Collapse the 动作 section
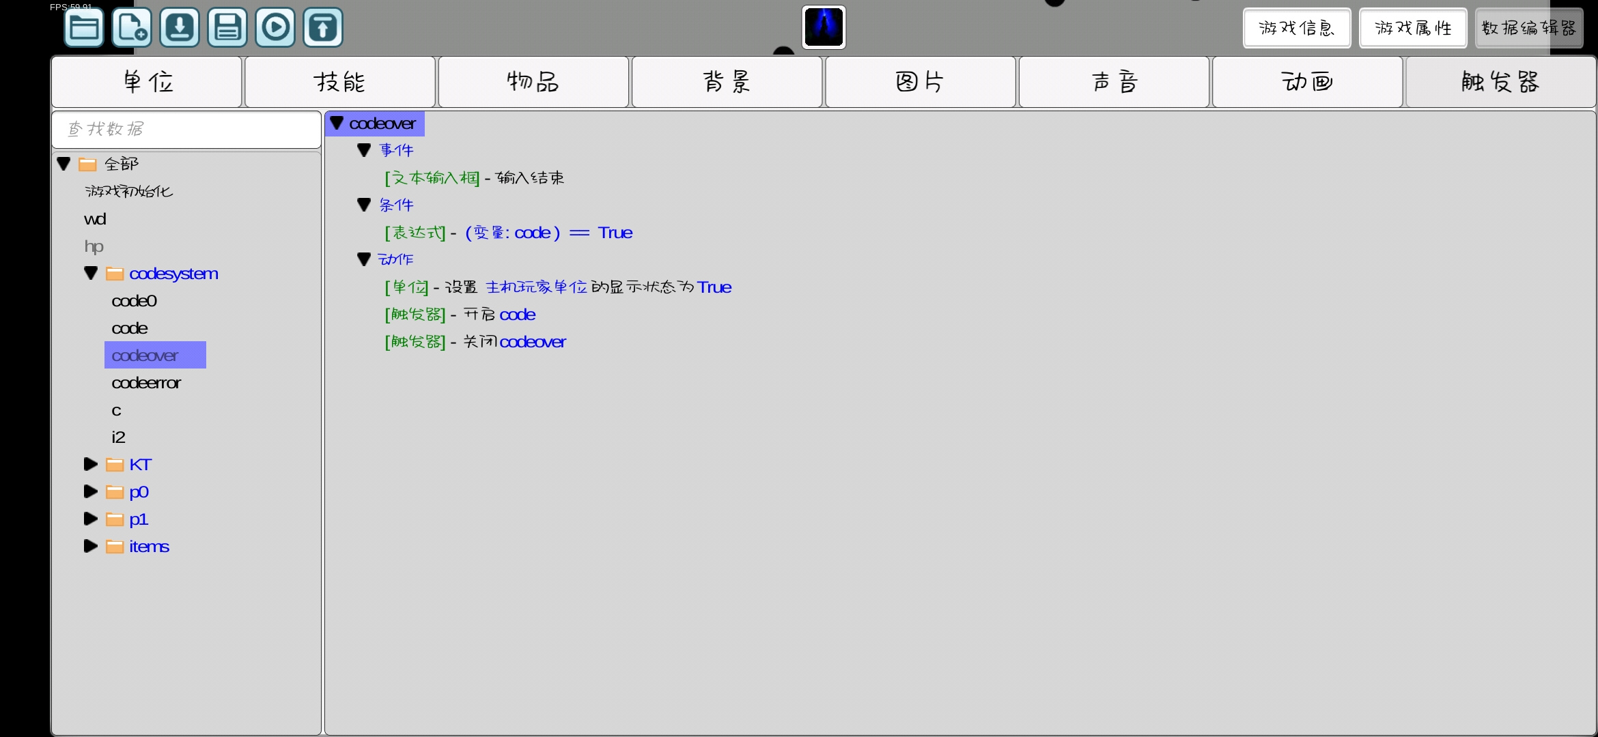The height and width of the screenshot is (737, 1598). (364, 259)
